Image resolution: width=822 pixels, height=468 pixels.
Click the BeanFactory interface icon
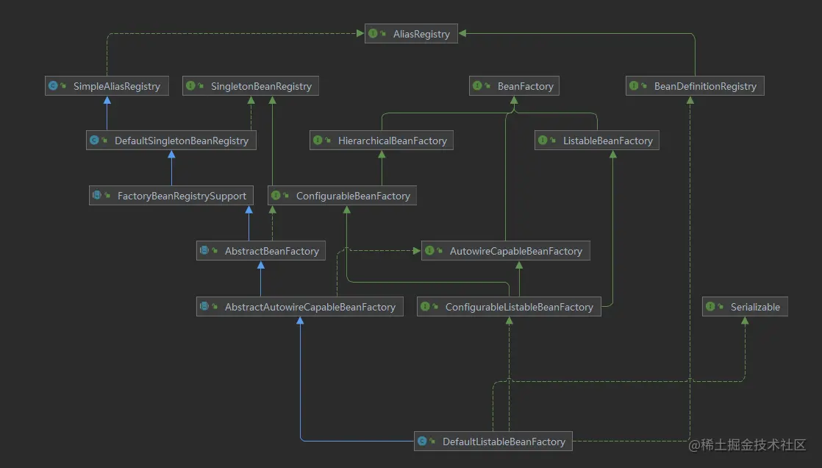click(477, 85)
